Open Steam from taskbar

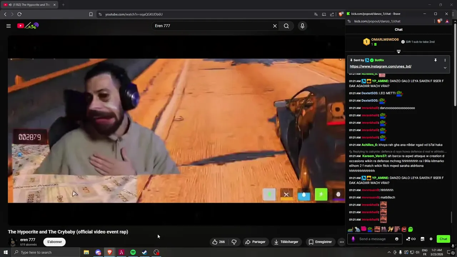coord(145,252)
